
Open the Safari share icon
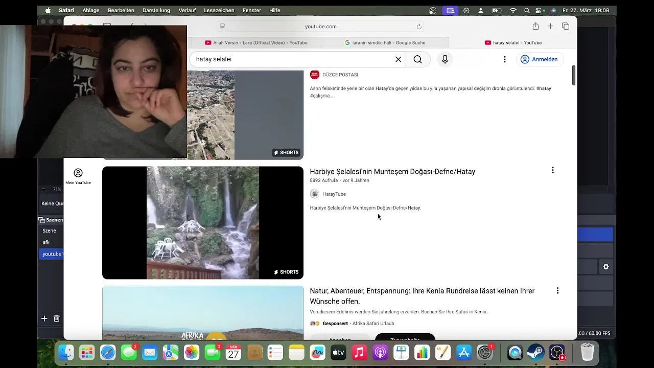point(535,26)
